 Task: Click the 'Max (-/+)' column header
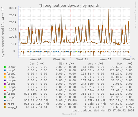click(125, 64)
